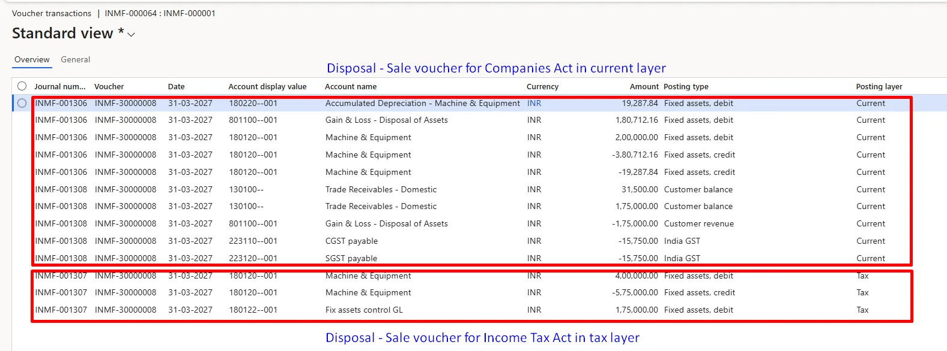Click SGST payable account name

(x=351, y=259)
